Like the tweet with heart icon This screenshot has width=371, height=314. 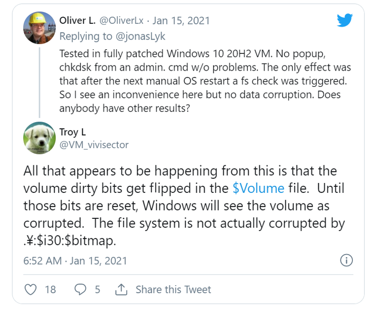[x=30, y=289]
